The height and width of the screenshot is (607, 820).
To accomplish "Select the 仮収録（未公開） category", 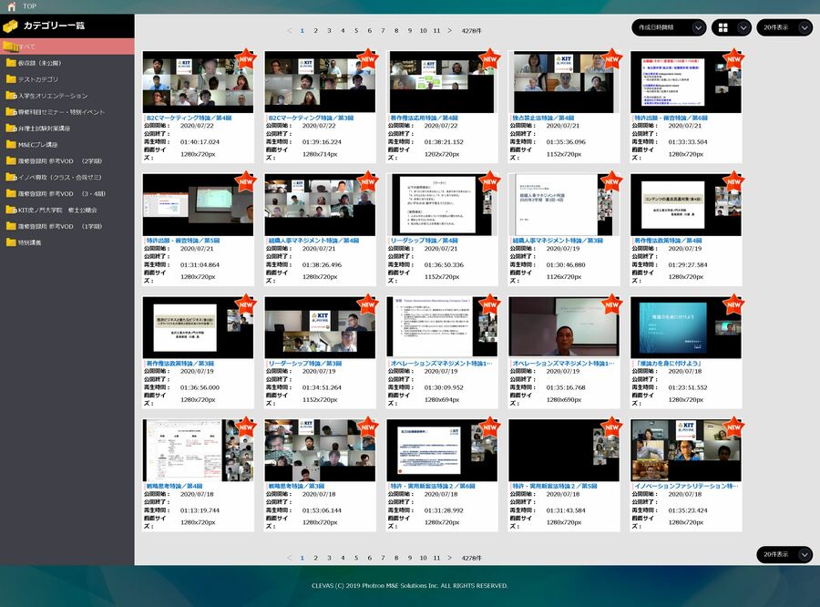I will coord(38,63).
